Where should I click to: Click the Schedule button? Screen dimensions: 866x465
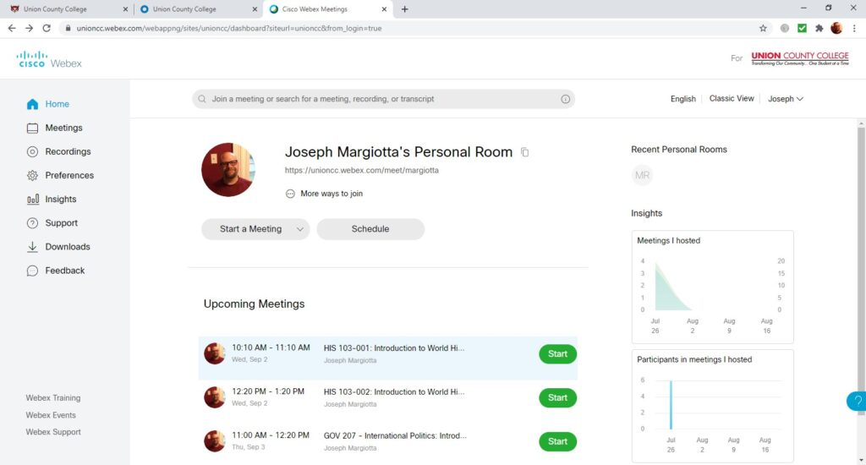click(x=370, y=229)
